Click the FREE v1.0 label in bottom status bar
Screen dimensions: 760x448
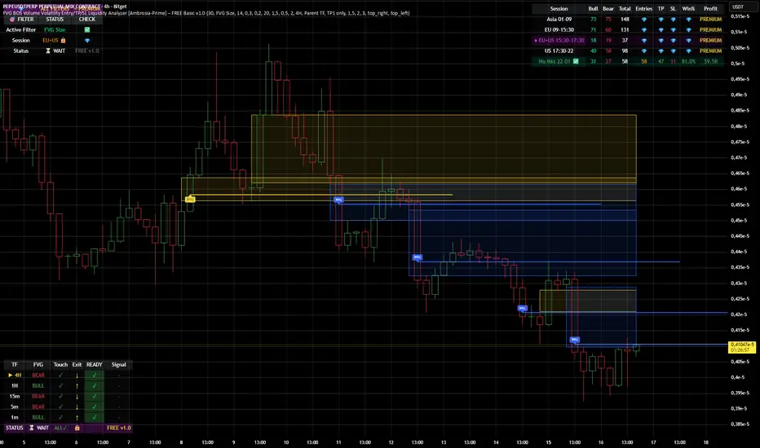point(119,428)
